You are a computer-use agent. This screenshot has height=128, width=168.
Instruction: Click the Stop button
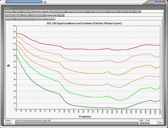(160, 123)
